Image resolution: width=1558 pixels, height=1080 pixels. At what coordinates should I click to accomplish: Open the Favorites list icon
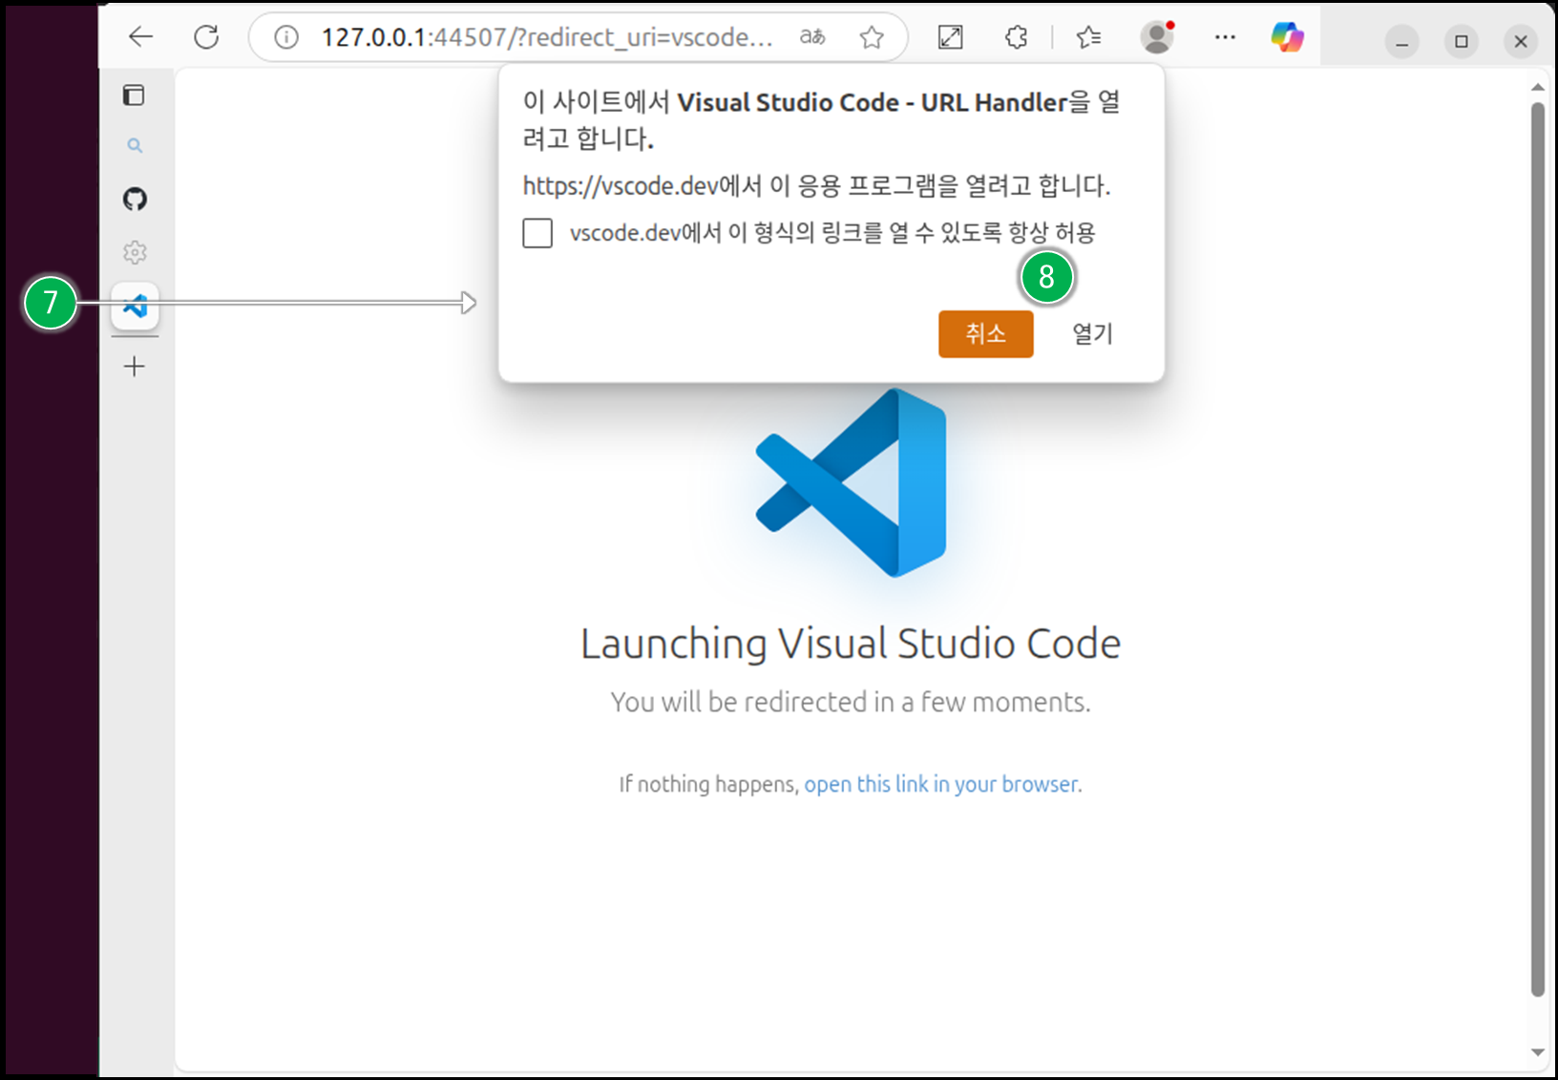click(1088, 37)
